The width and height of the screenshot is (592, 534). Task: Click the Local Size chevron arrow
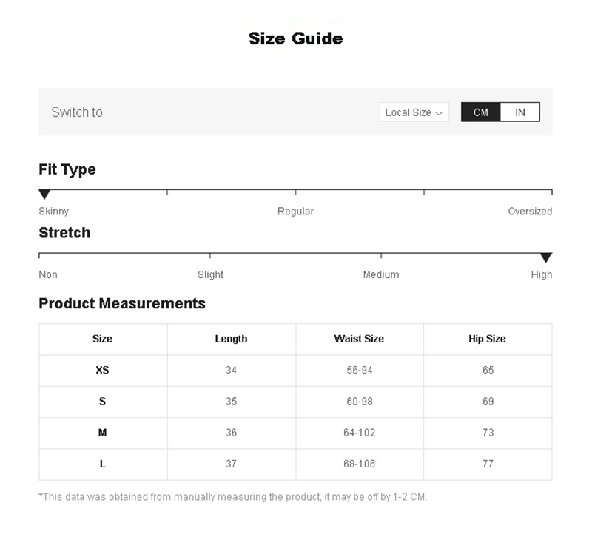(x=439, y=113)
